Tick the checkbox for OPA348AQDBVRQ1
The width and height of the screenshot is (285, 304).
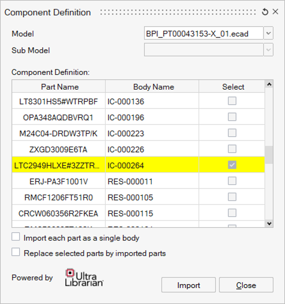pos(232,117)
